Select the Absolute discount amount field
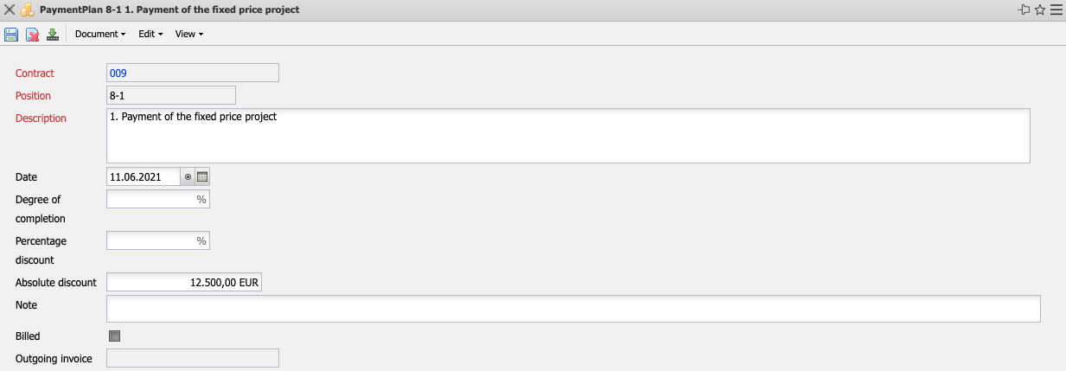 coord(183,282)
